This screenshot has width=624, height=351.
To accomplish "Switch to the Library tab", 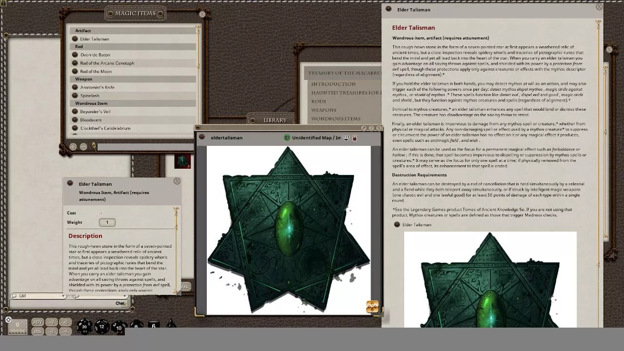I will pyautogui.click(x=275, y=120).
